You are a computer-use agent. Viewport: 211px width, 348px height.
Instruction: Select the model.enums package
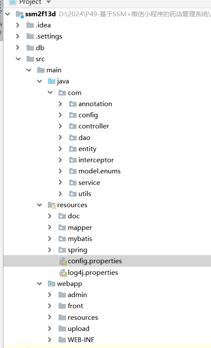(x=99, y=171)
